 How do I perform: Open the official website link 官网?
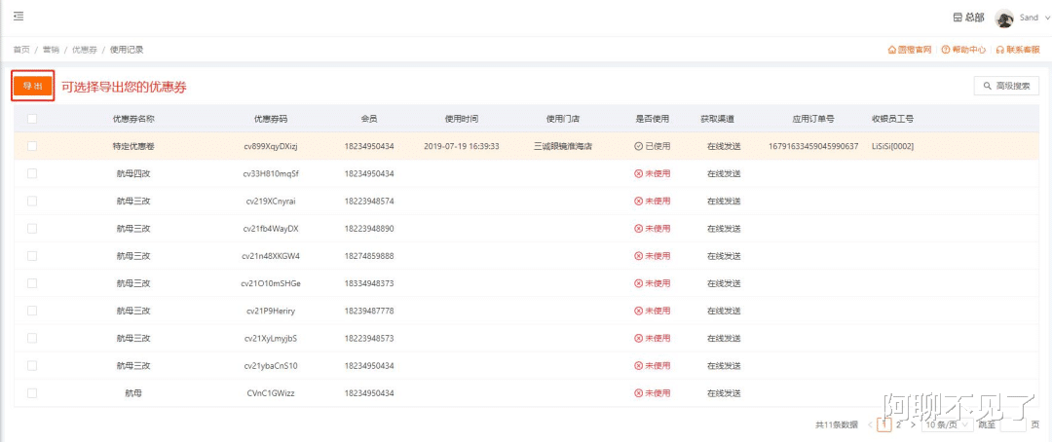pos(910,50)
